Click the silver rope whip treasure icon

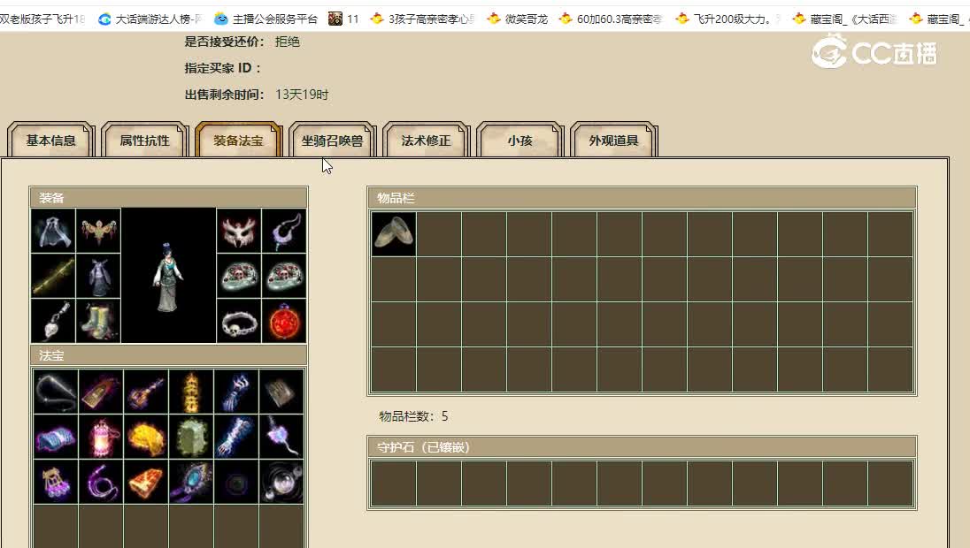[x=56, y=392]
